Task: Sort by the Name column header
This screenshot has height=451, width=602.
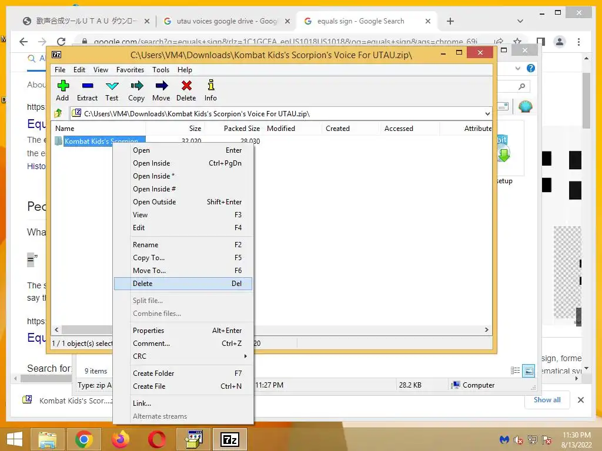Action: coord(98,129)
